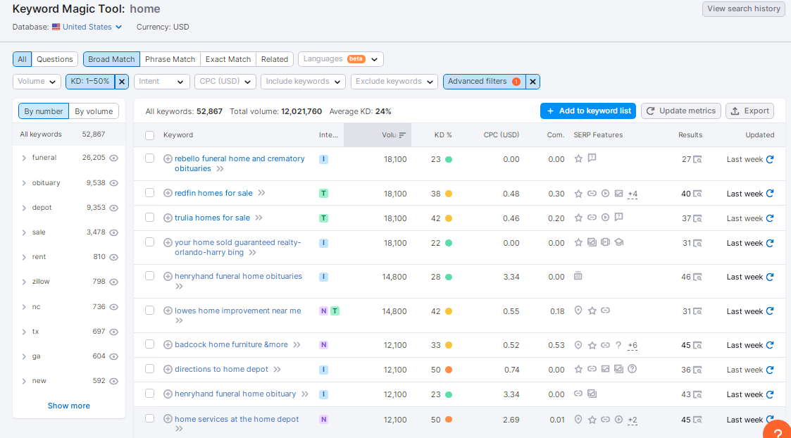Click reviews star in lowes home improvement row
This screenshot has height=438, width=791.
[592, 311]
